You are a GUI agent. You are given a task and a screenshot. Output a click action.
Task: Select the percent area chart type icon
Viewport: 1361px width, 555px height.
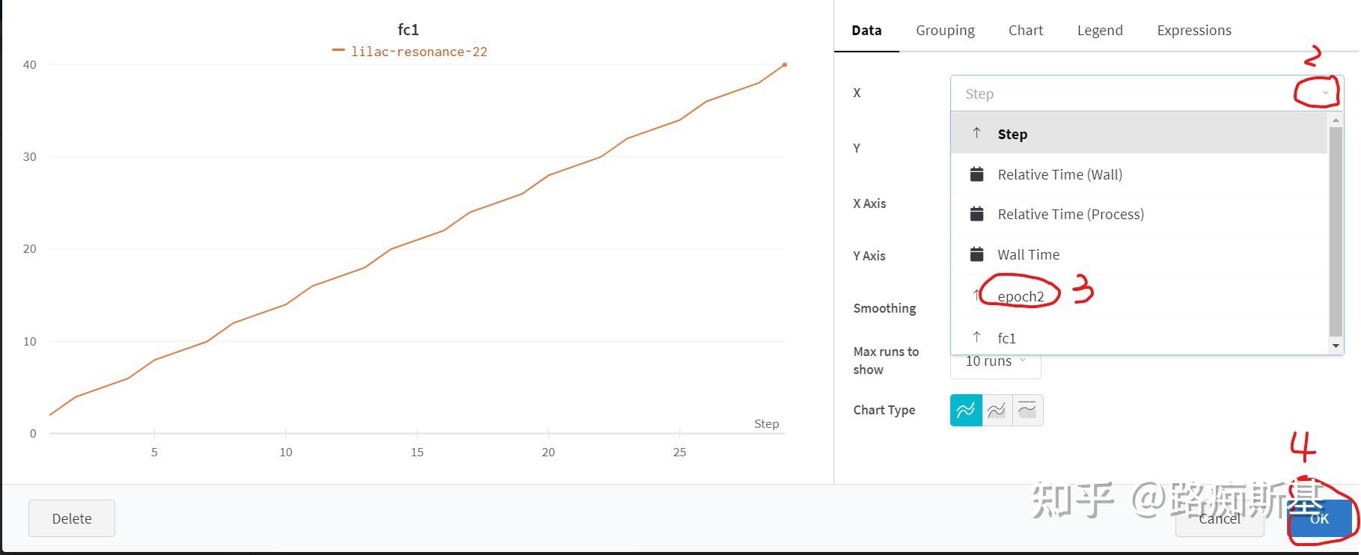click(x=1027, y=410)
